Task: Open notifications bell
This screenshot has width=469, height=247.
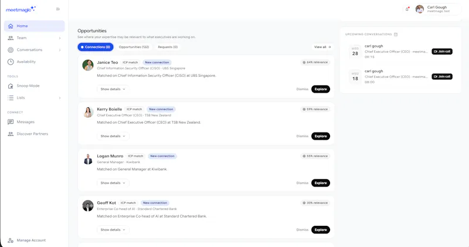Action: (x=407, y=9)
